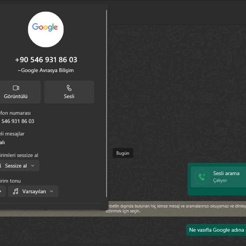
Task: Click the contact panel scrollbar
Action: tap(107, 103)
